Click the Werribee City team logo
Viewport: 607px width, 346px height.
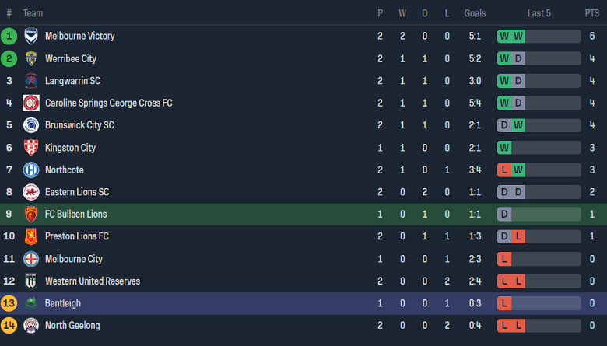click(31, 58)
